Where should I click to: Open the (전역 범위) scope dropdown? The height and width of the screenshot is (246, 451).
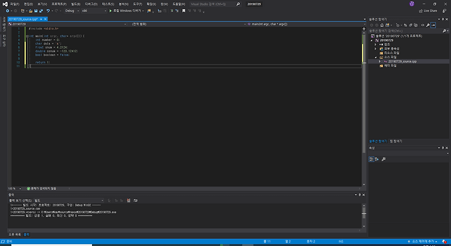[x=189, y=24]
